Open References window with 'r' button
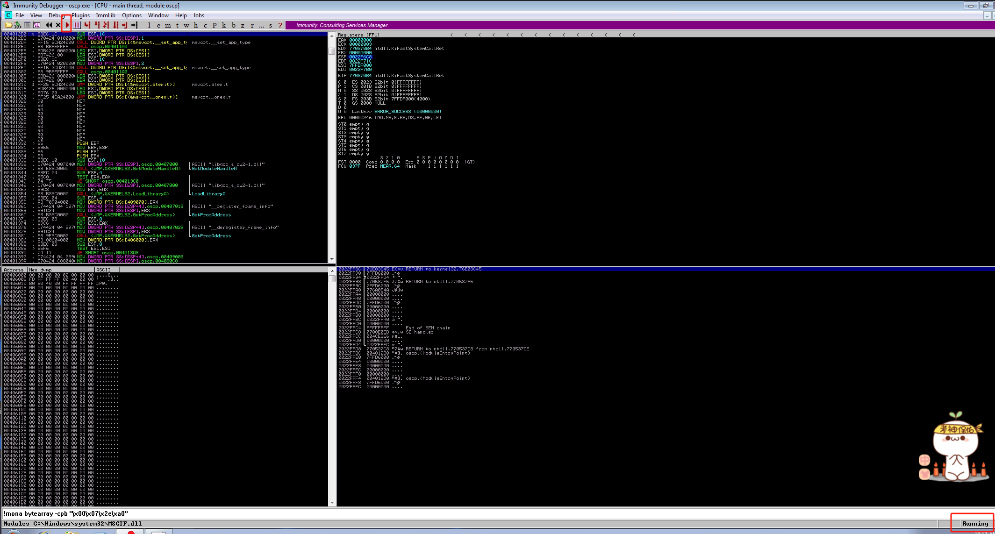The image size is (995, 534). pyautogui.click(x=252, y=25)
